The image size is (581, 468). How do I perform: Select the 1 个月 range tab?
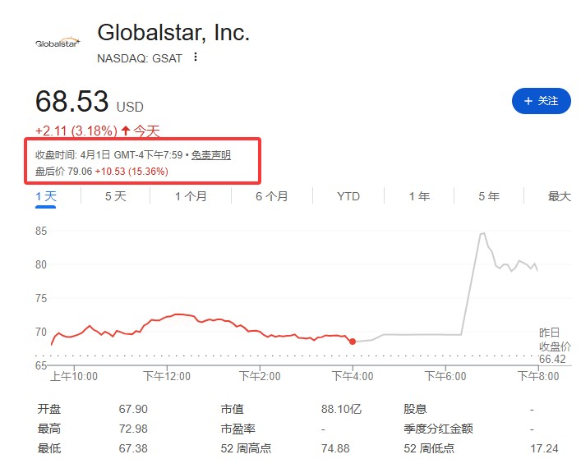point(191,196)
